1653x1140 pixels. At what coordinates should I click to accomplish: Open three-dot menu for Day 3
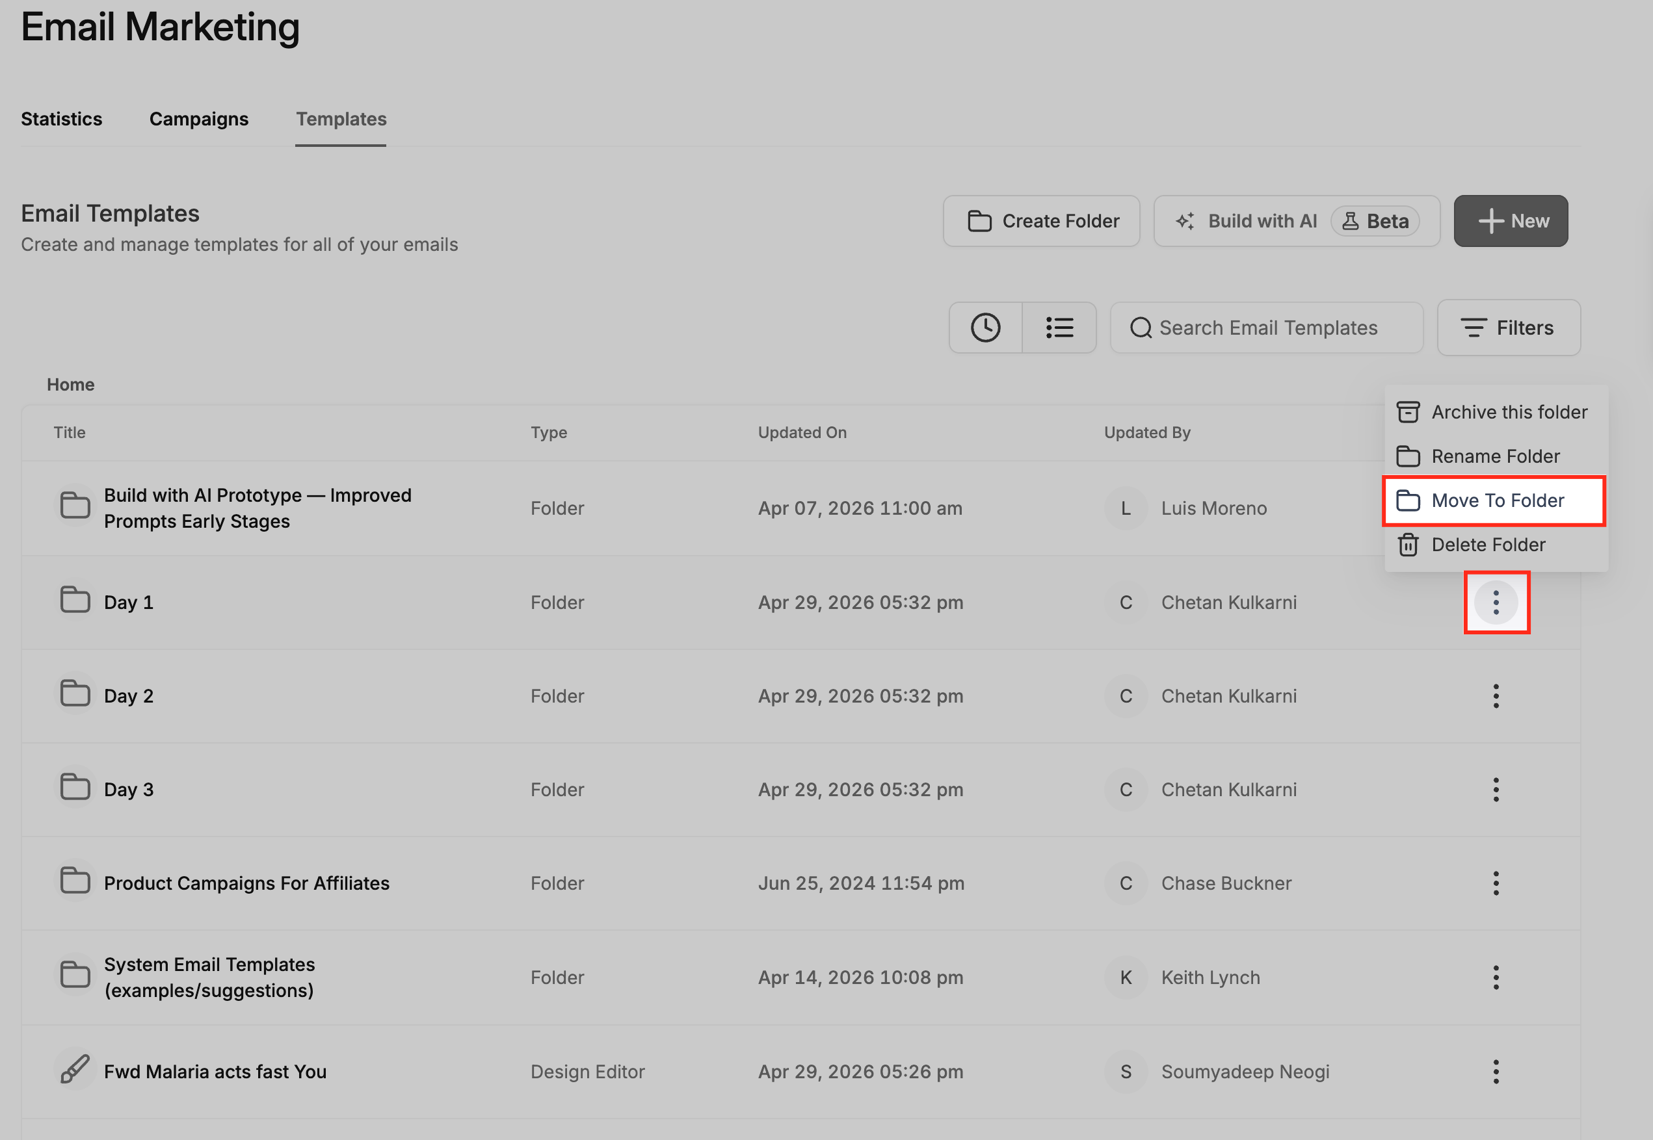click(1496, 789)
